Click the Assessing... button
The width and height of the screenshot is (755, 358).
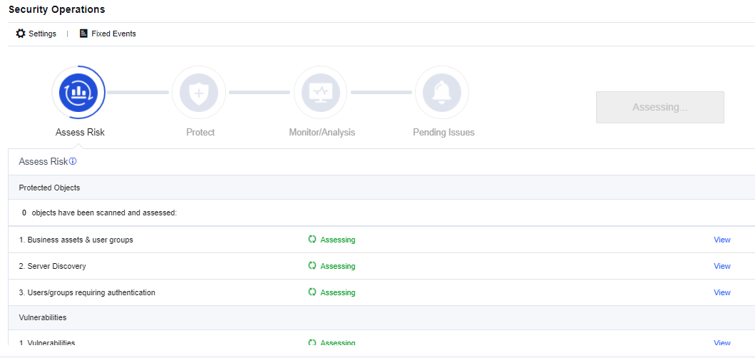(659, 107)
